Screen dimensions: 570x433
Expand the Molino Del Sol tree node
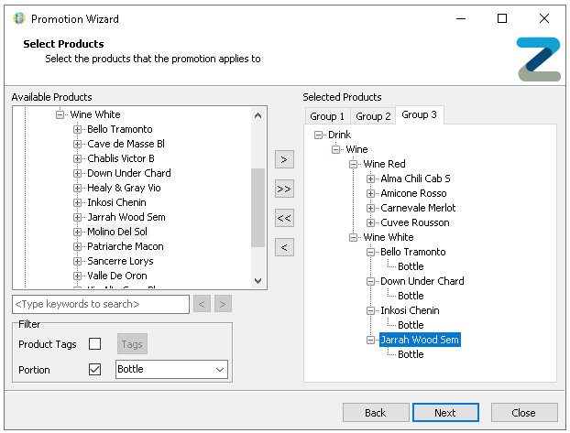(x=78, y=232)
